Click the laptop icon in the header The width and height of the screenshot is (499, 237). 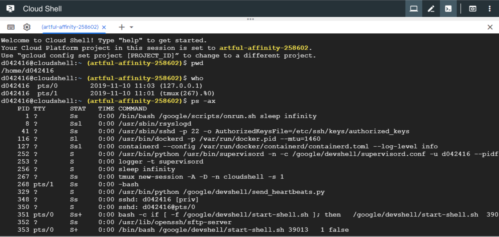click(x=414, y=9)
